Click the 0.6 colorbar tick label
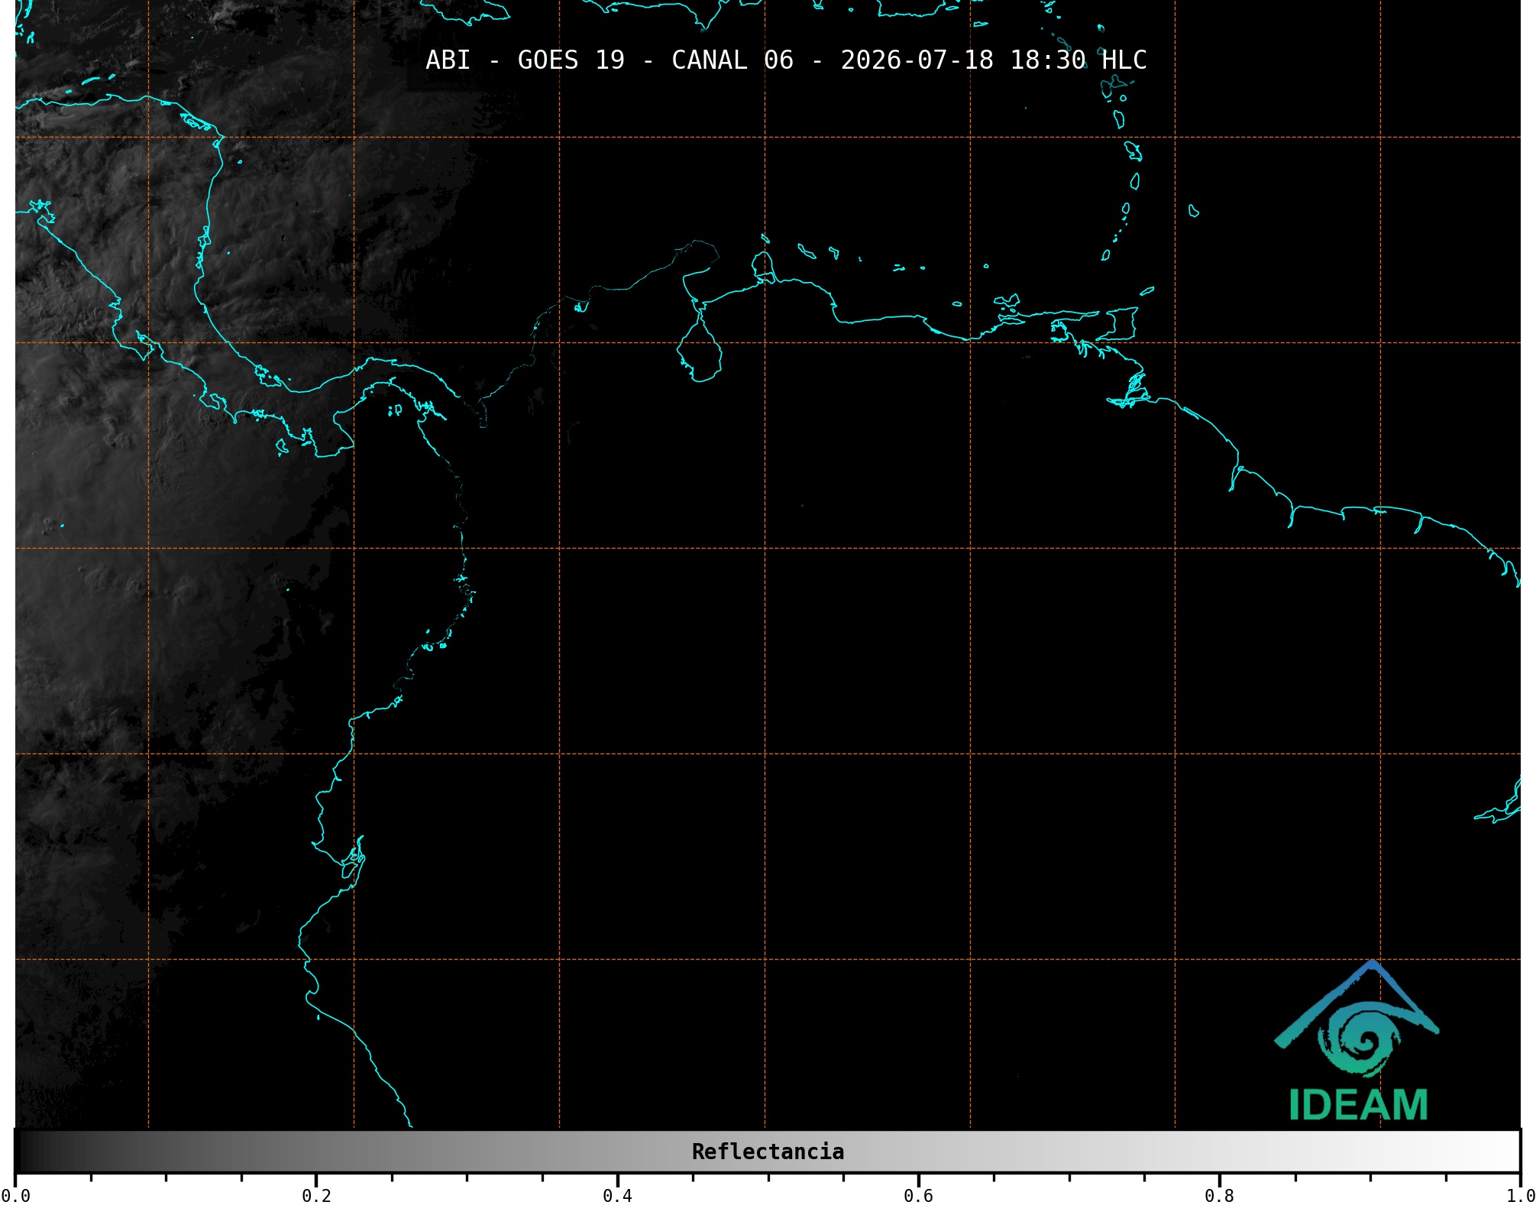The width and height of the screenshot is (1536, 1205). click(918, 1196)
